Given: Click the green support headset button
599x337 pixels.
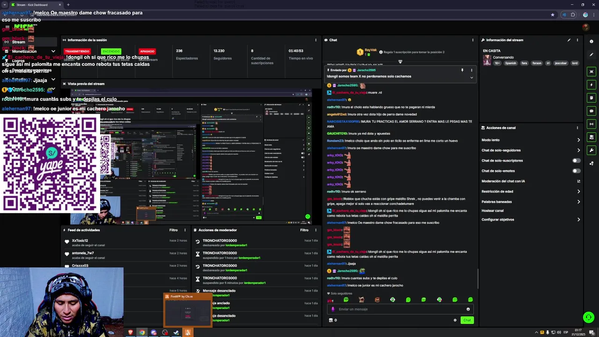Looking at the screenshot, I should [589, 317].
